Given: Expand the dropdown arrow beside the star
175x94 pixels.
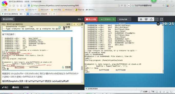Looking at the screenshot, I should 129,5.
